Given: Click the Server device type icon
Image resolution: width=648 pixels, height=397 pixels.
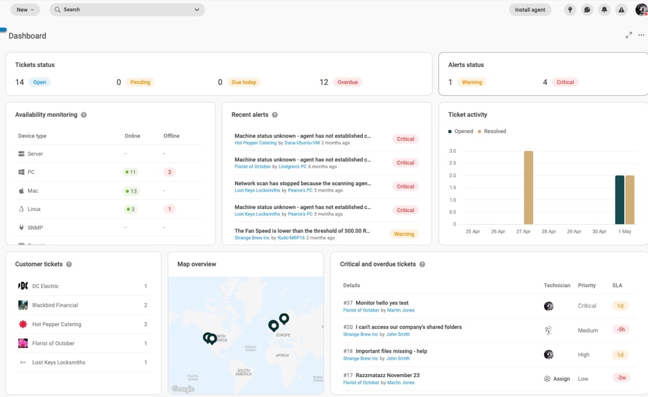Looking at the screenshot, I should click(x=22, y=154).
